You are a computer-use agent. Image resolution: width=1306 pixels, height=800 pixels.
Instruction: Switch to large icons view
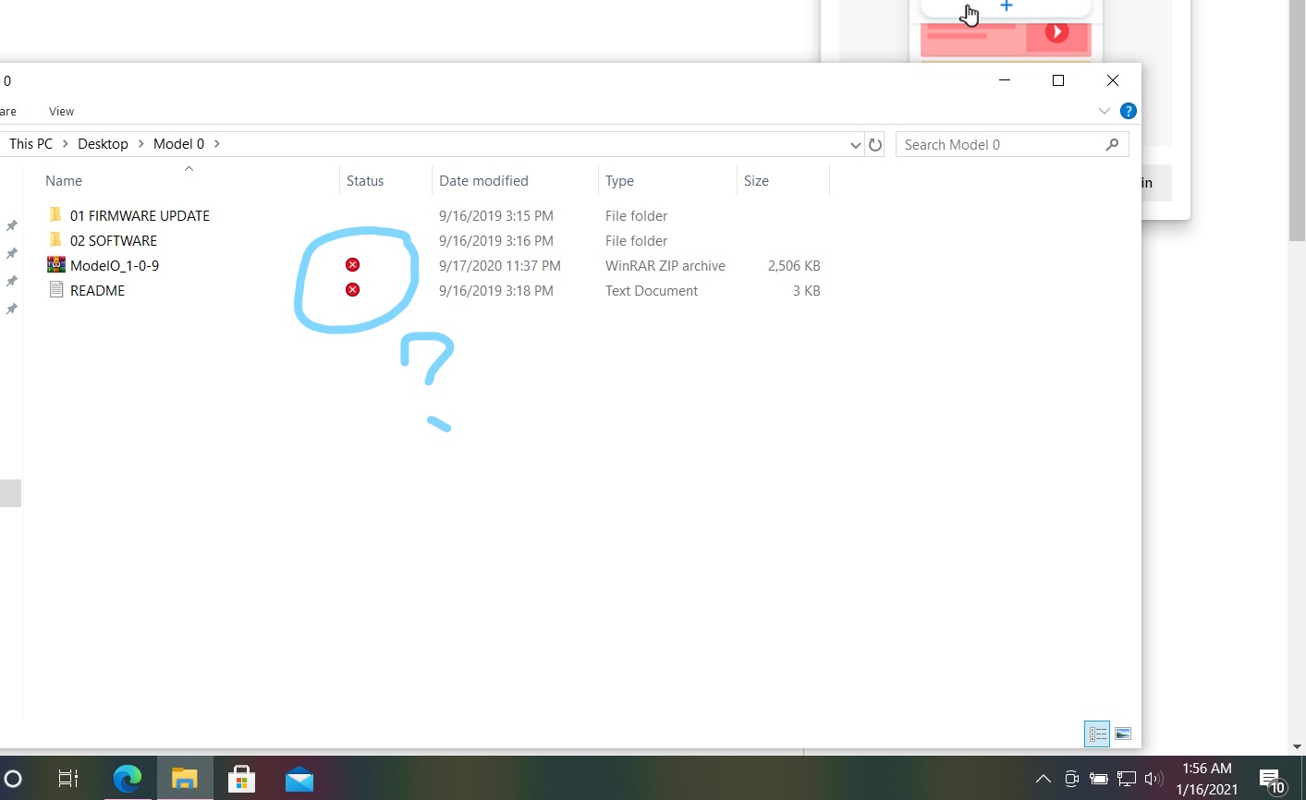(1123, 733)
